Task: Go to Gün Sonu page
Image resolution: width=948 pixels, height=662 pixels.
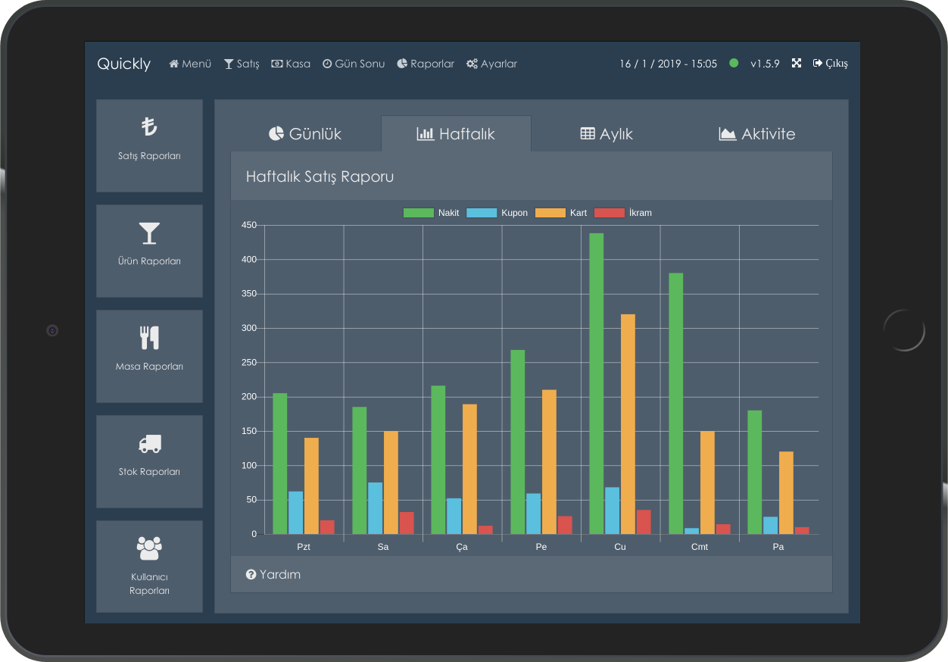Action: tap(354, 64)
